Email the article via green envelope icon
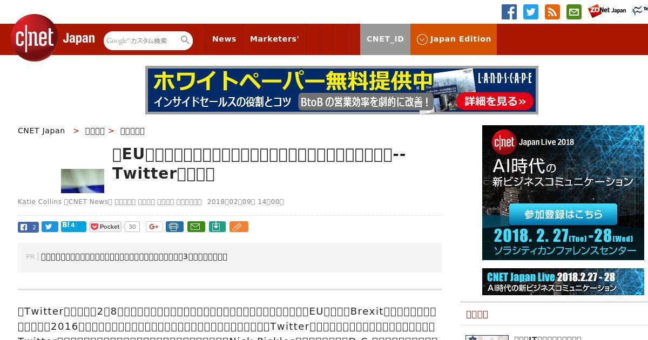648x340 pixels. [196, 227]
